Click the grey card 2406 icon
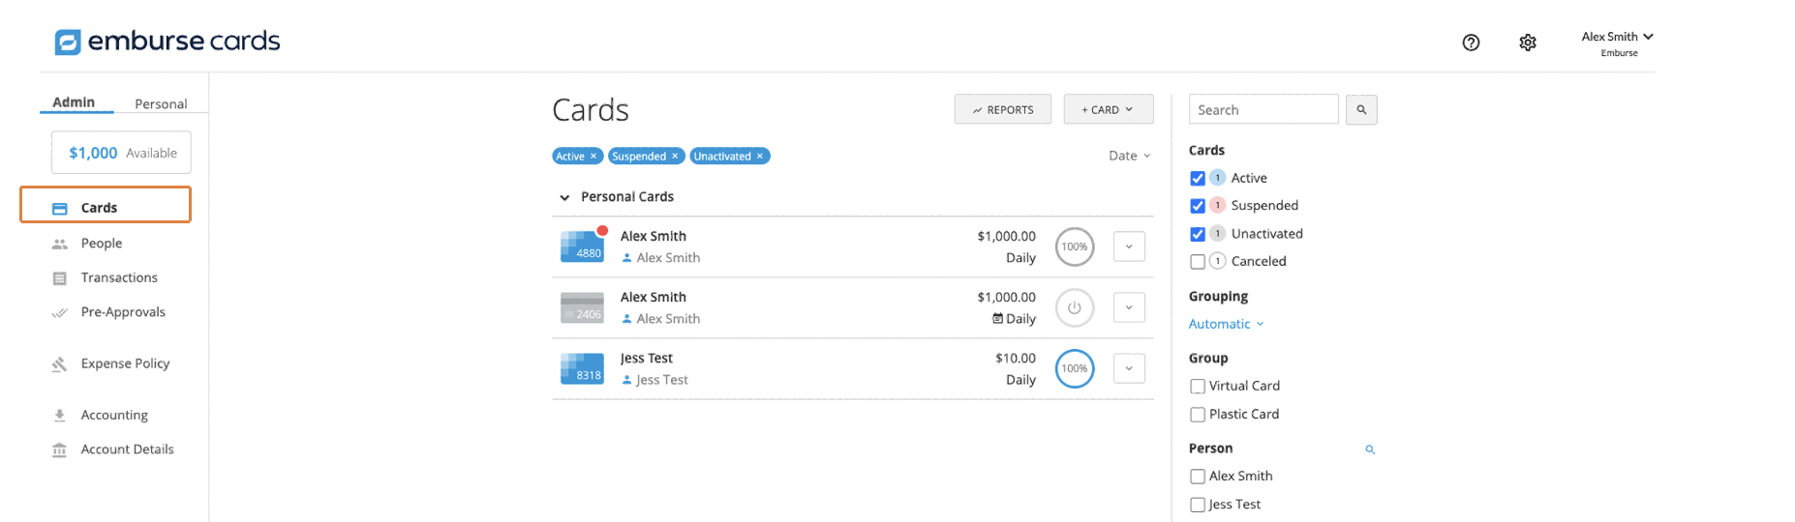This screenshot has height=522, width=1795. (582, 307)
